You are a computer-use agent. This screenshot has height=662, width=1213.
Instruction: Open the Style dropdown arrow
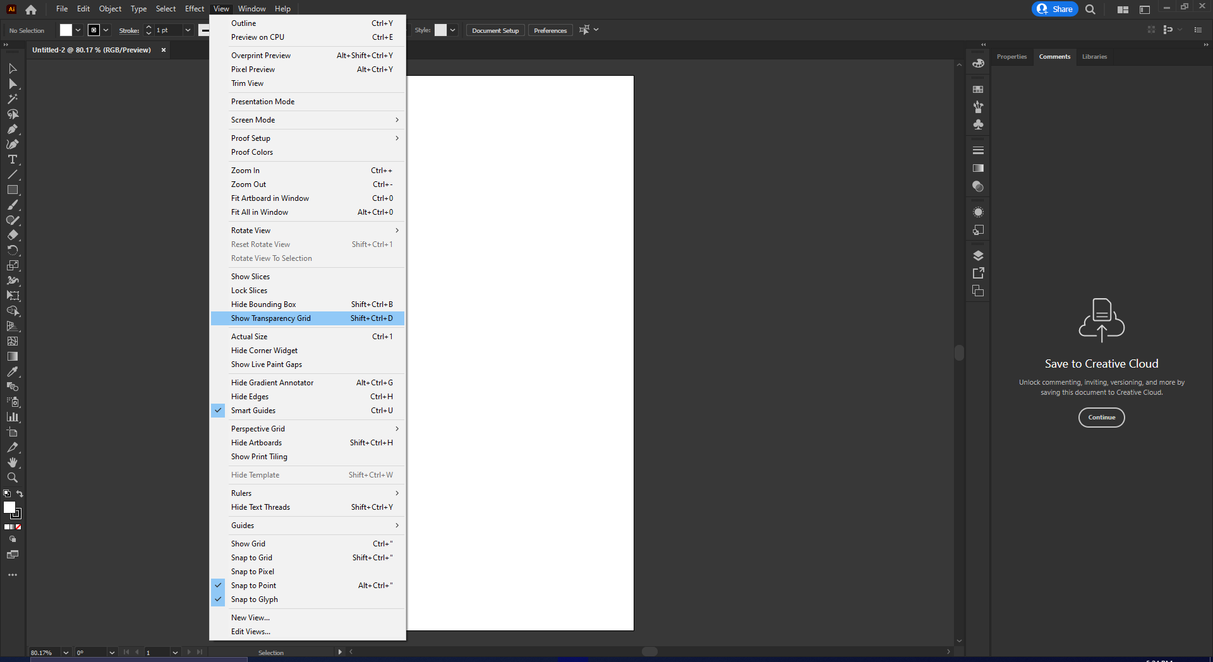[x=452, y=30]
